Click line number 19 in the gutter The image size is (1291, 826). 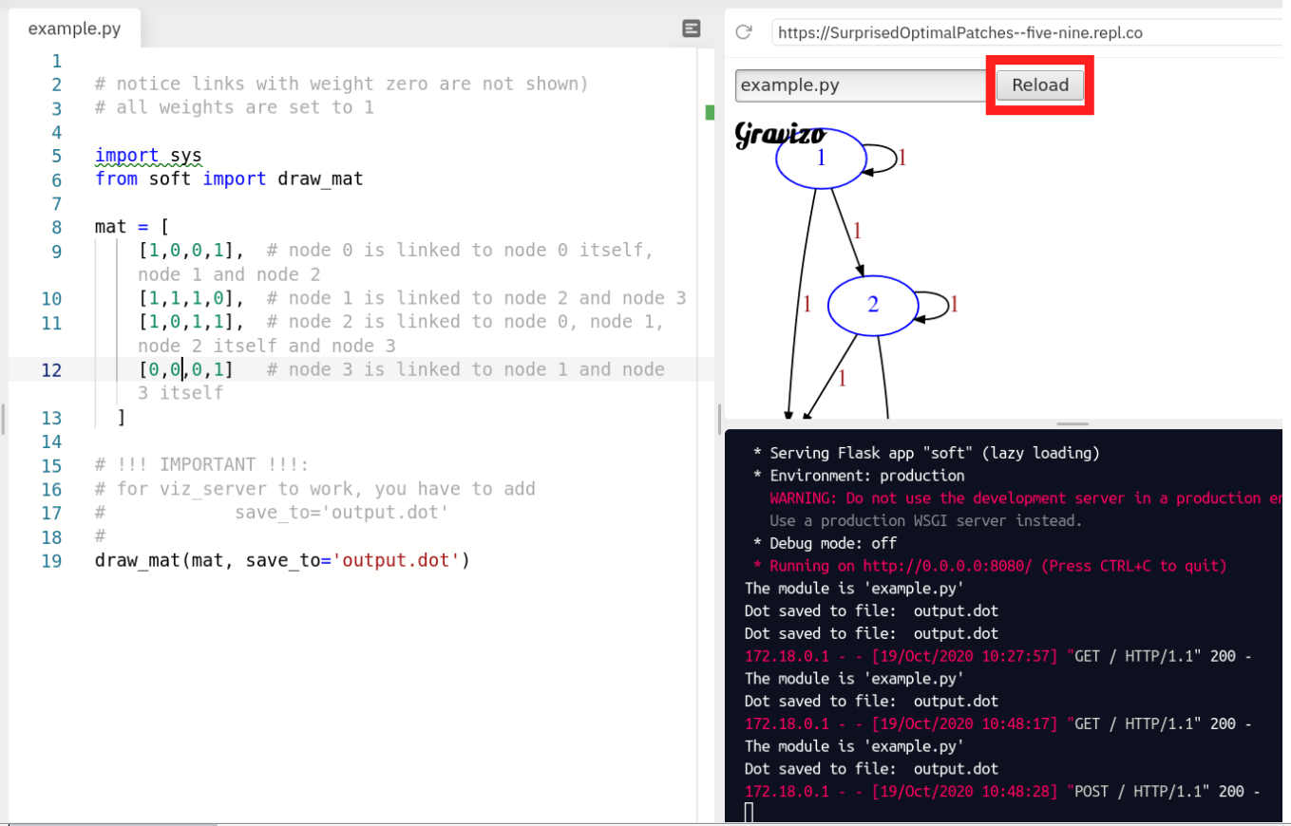pos(51,560)
